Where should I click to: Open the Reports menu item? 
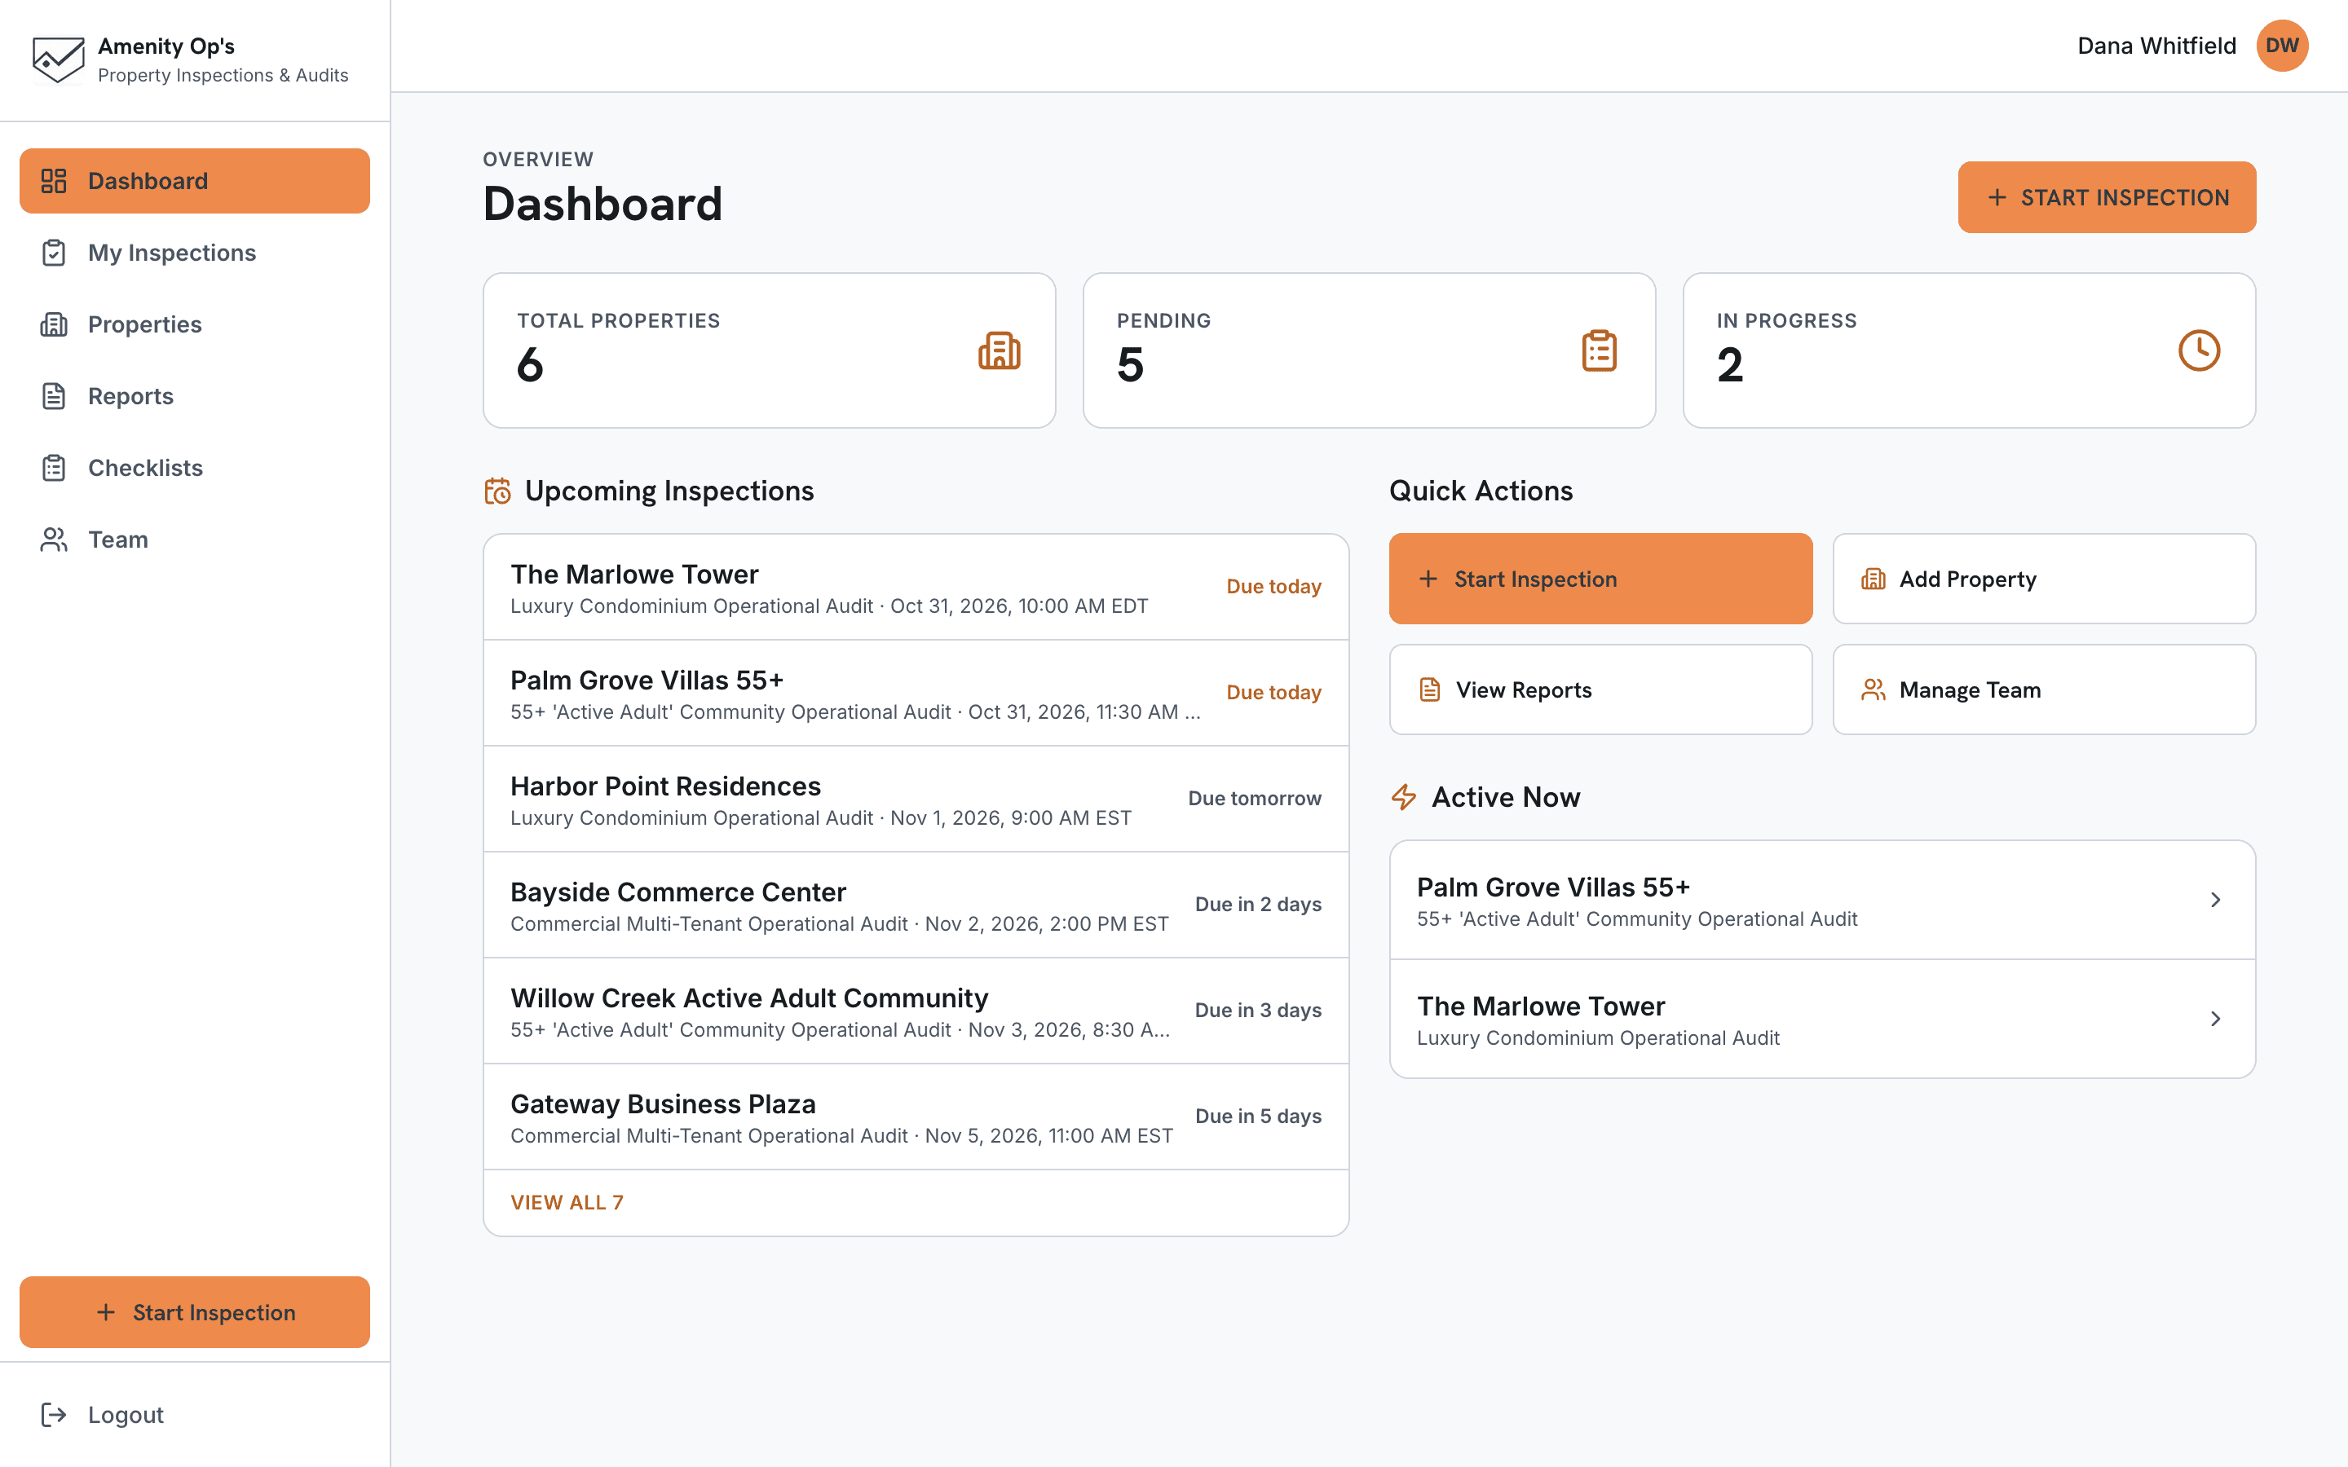pos(194,396)
